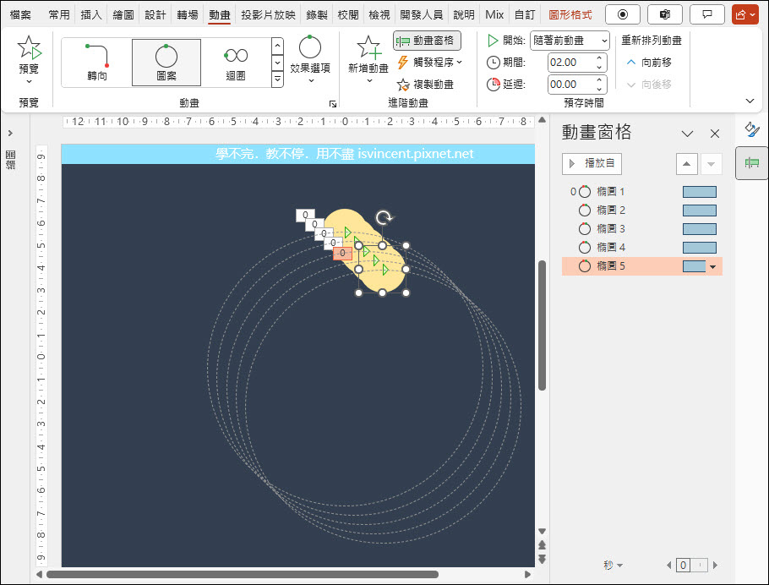Image resolution: width=769 pixels, height=585 pixels.
Task: Open 橢圓 5 animation dropdown arrow
Action: [712, 266]
